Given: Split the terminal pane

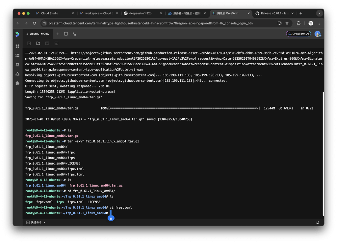Looking at the screenshot, I should pyautogui.click(x=66, y=34).
